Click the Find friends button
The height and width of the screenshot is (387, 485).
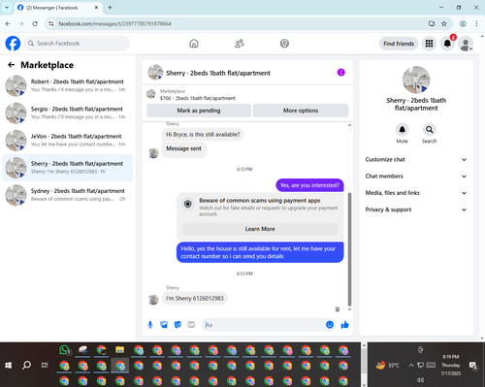coord(399,44)
